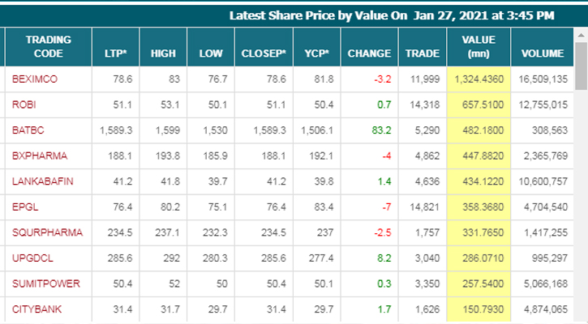
Task: Open the EPGL stock link
Action: pos(25,207)
